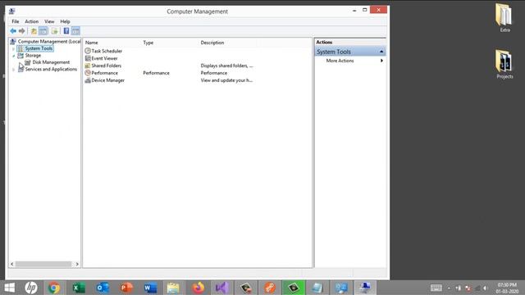Select Device Manager in the list

tap(107, 80)
